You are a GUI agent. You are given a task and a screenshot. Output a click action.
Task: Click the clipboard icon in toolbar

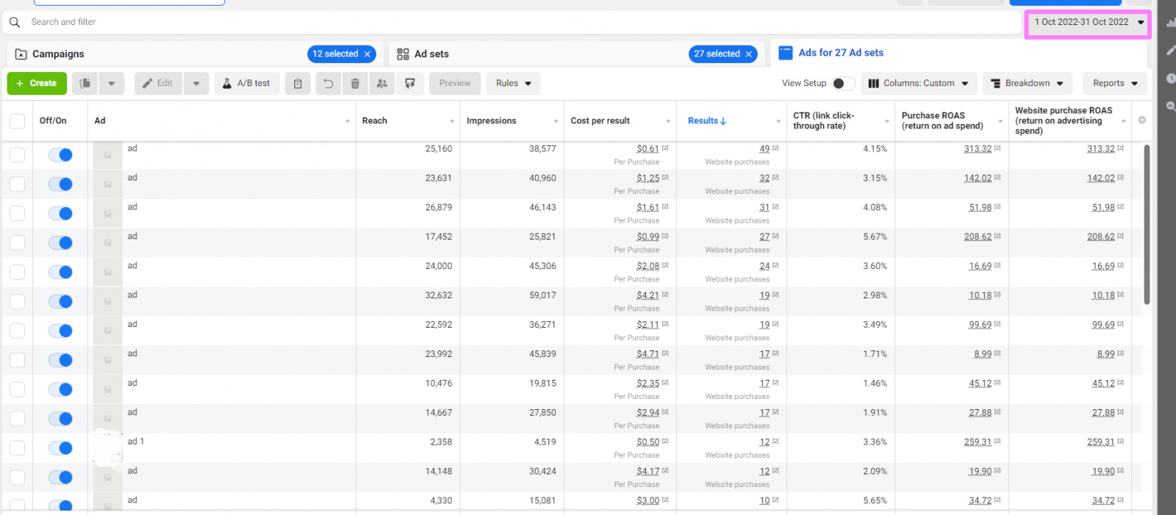point(298,84)
